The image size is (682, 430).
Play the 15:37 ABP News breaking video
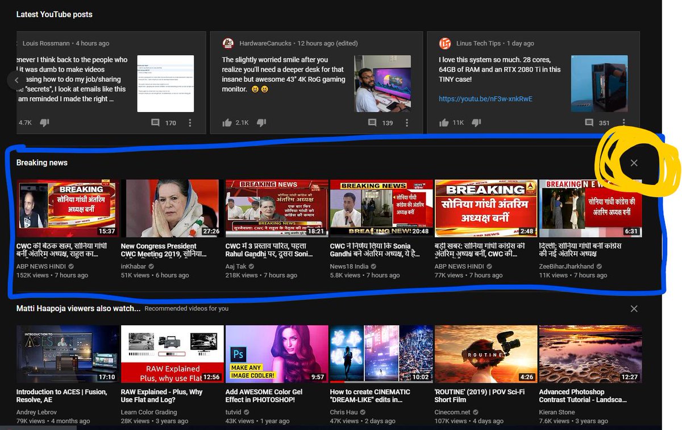point(68,208)
